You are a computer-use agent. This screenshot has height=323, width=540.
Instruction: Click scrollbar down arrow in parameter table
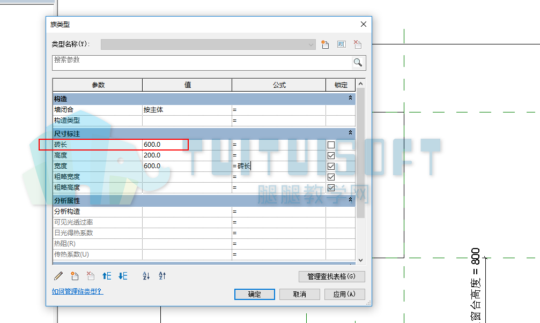(360, 260)
